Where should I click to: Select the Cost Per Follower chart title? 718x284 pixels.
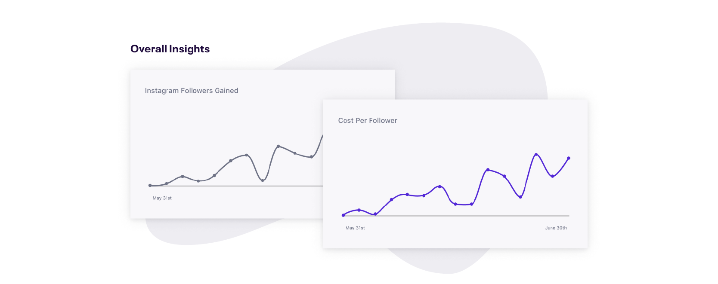click(368, 121)
